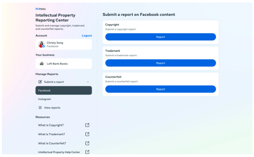This screenshot has height=157, width=254.
Task: Open external link icon for What is Trademark?
Action: click(x=87, y=134)
